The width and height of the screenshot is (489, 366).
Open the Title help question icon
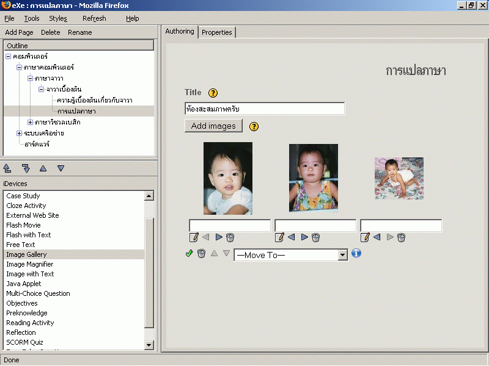coord(213,93)
